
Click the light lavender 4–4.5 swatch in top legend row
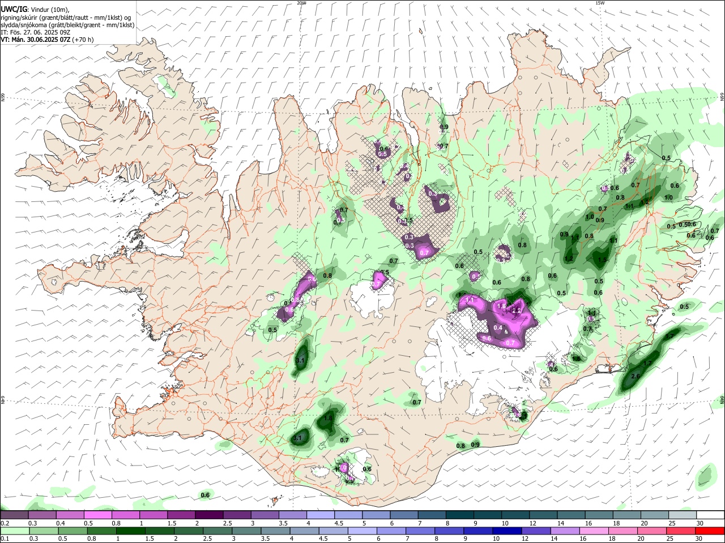321,515
